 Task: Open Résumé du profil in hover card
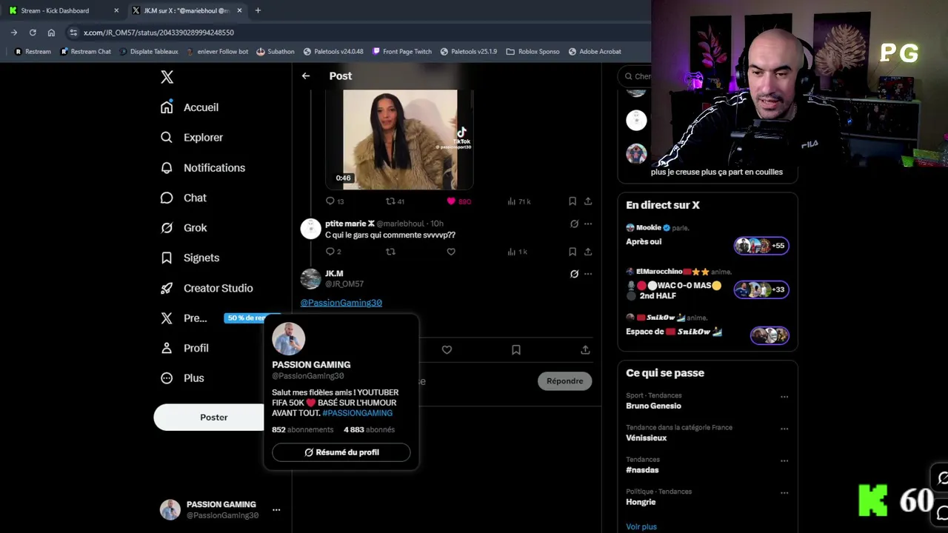point(341,452)
